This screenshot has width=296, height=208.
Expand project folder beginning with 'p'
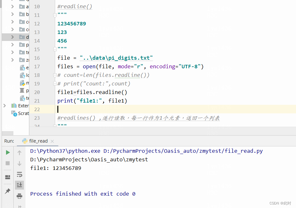click(12, 44)
